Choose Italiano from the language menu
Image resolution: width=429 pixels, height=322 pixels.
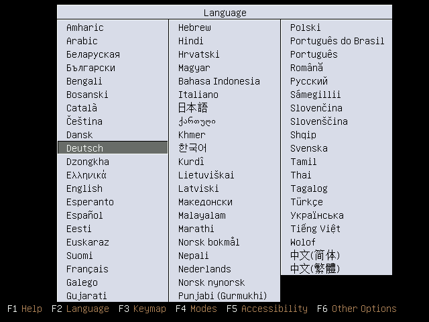pos(198,95)
